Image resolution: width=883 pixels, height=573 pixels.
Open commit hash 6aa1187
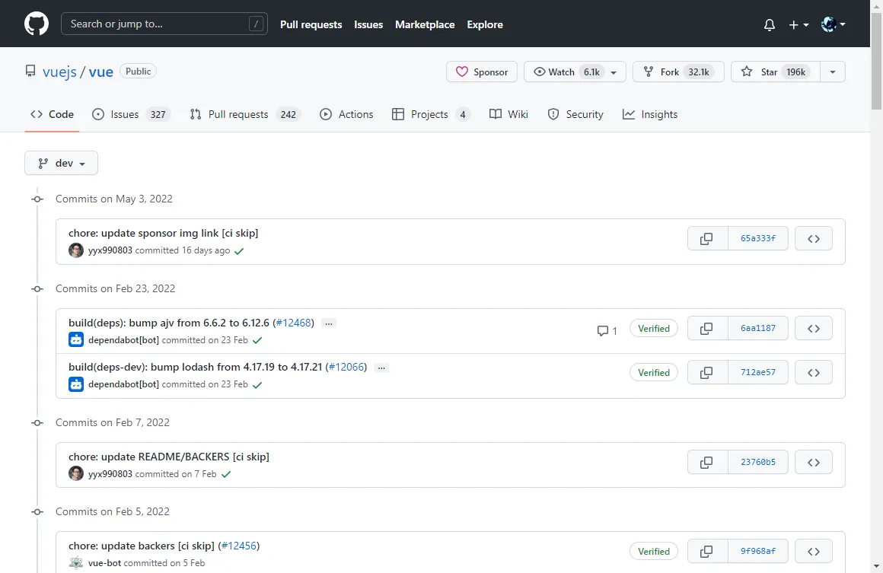pyautogui.click(x=757, y=328)
